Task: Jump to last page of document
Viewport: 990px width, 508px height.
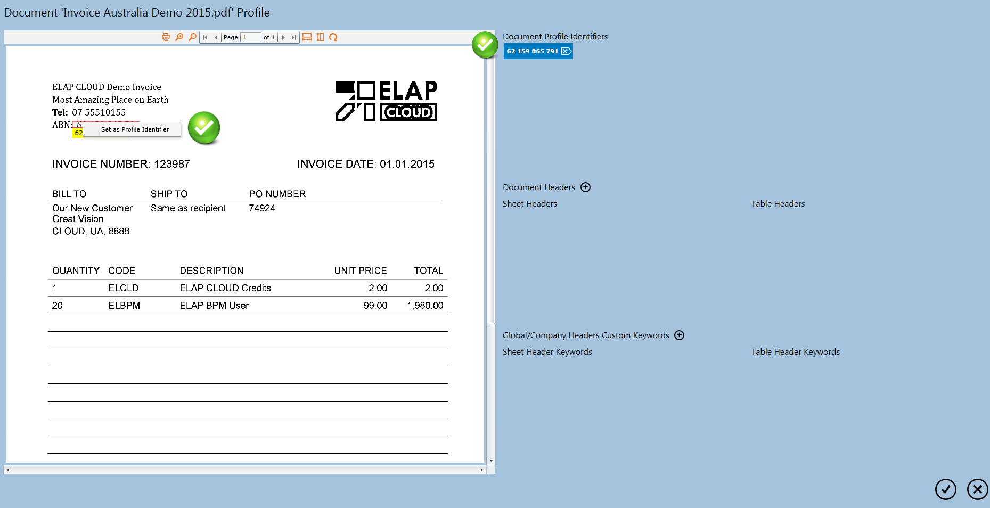Action: [293, 37]
